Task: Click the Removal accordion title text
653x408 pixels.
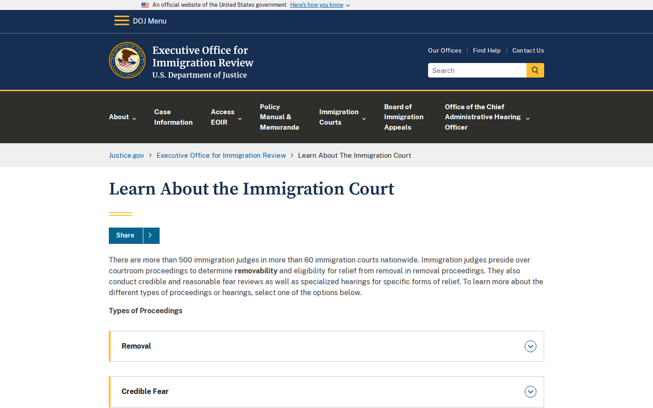Action: tap(136, 346)
